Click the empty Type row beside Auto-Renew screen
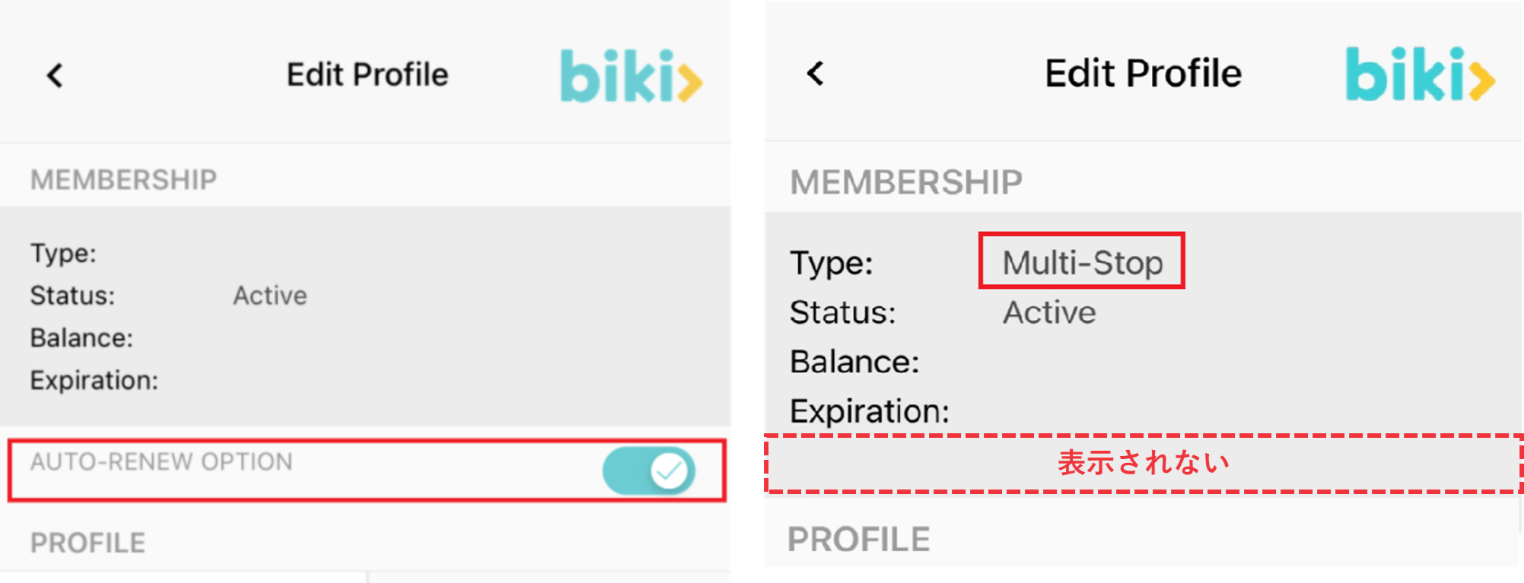Viewport: 1524px width, 583px height. coord(64,253)
